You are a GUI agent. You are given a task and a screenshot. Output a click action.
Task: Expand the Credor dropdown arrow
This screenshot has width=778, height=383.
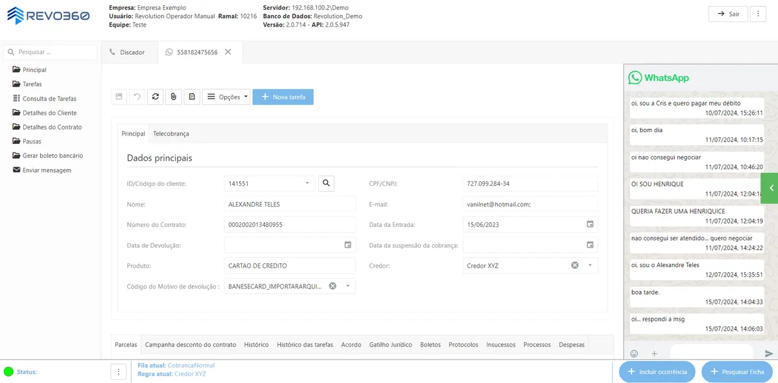pos(590,266)
